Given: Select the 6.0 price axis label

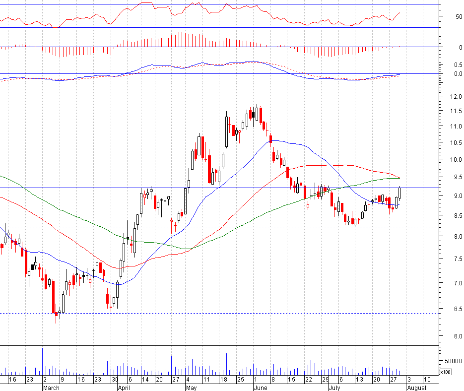Looking at the screenshot, I should (458, 336).
